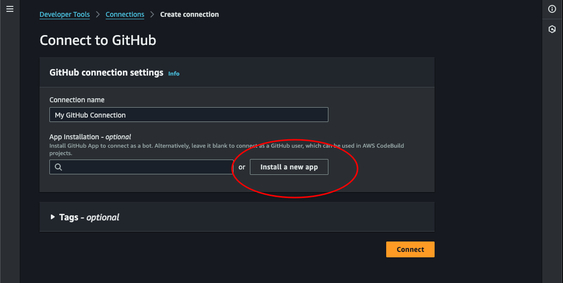
Task: Go to Developer Tools breadcrumb link
Action: pyautogui.click(x=65, y=15)
